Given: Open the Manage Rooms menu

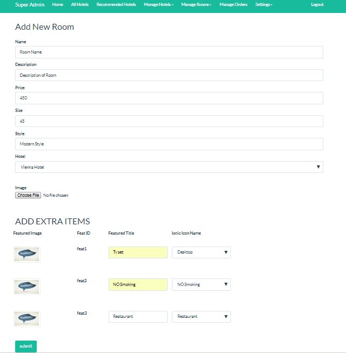Looking at the screenshot, I should point(196,4).
